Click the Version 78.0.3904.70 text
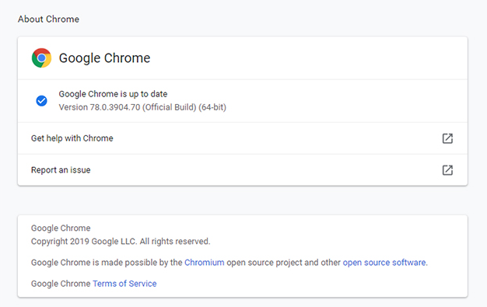This screenshot has height=307, width=487. pyautogui.click(x=142, y=107)
